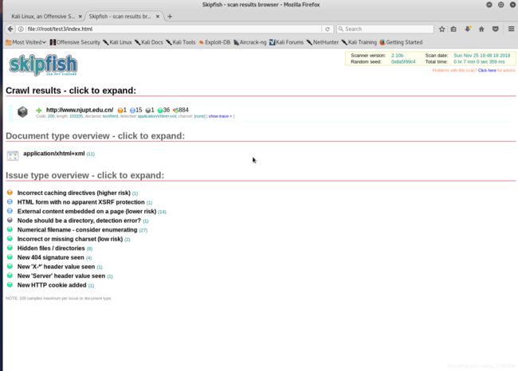Screen dimensions: 518x371
Task: Open the Kali Training bookmark
Action: (x=359, y=42)
